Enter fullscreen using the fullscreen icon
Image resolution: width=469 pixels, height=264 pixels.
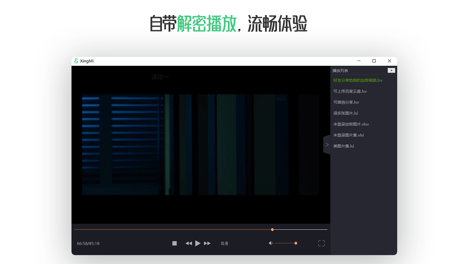[321, 243]
